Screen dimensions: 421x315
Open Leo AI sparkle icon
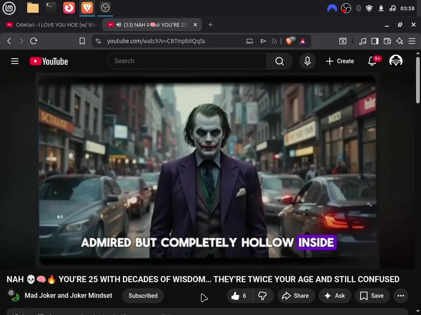tap(400, 41)
